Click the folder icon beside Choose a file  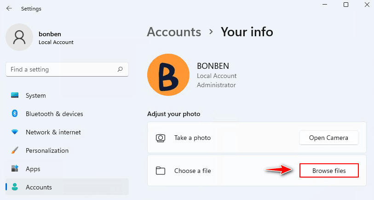161,171
